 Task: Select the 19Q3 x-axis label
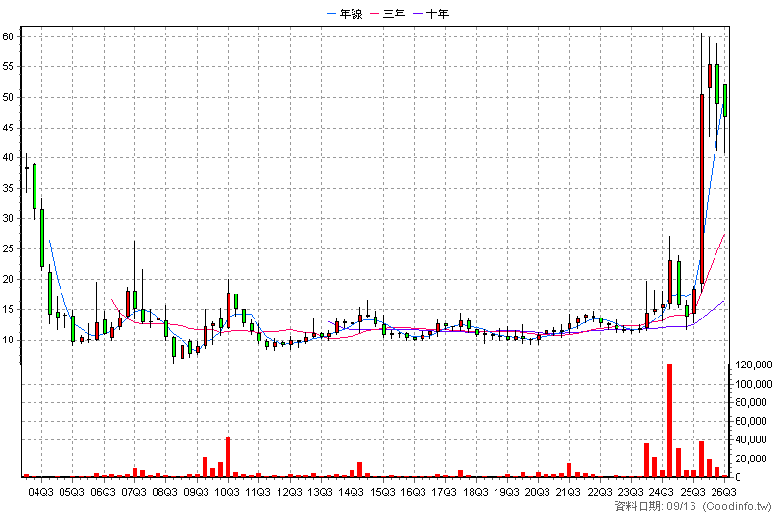[x=506, y=492]
